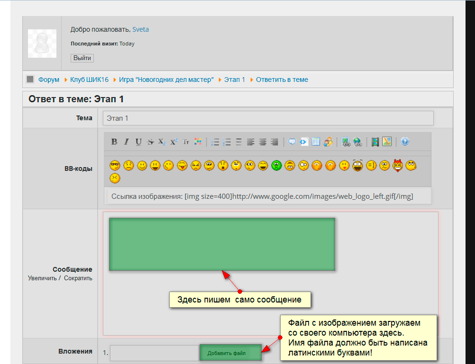Image resolution: width=475 pixels, height=364 pixels.
Task: Log out with the Выйти button
Action: pos(82,58)
